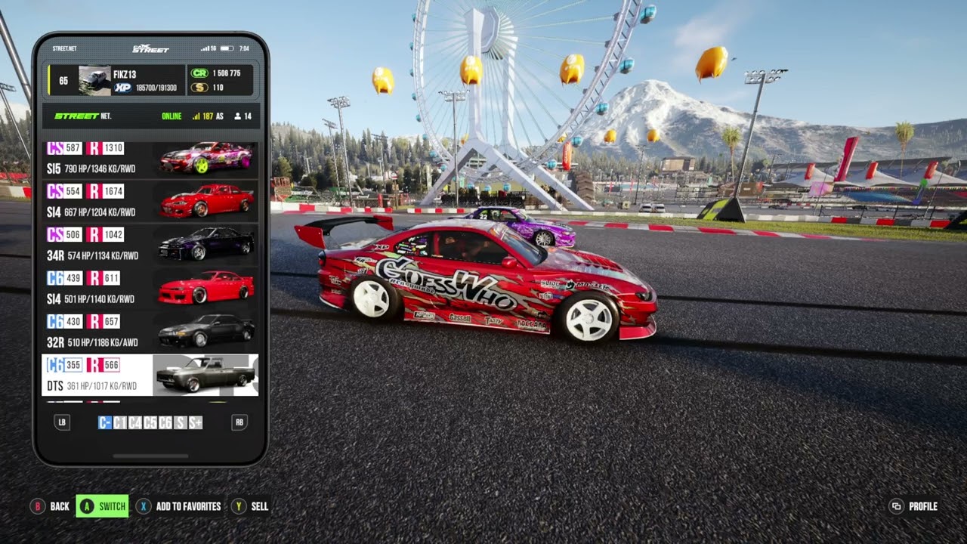The width and height of the screenshot is (967, 544).
Task: Select the C- class filter tab
Action: [105, 422]
